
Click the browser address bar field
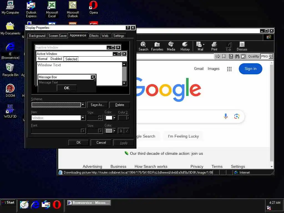tap(175, 56)
